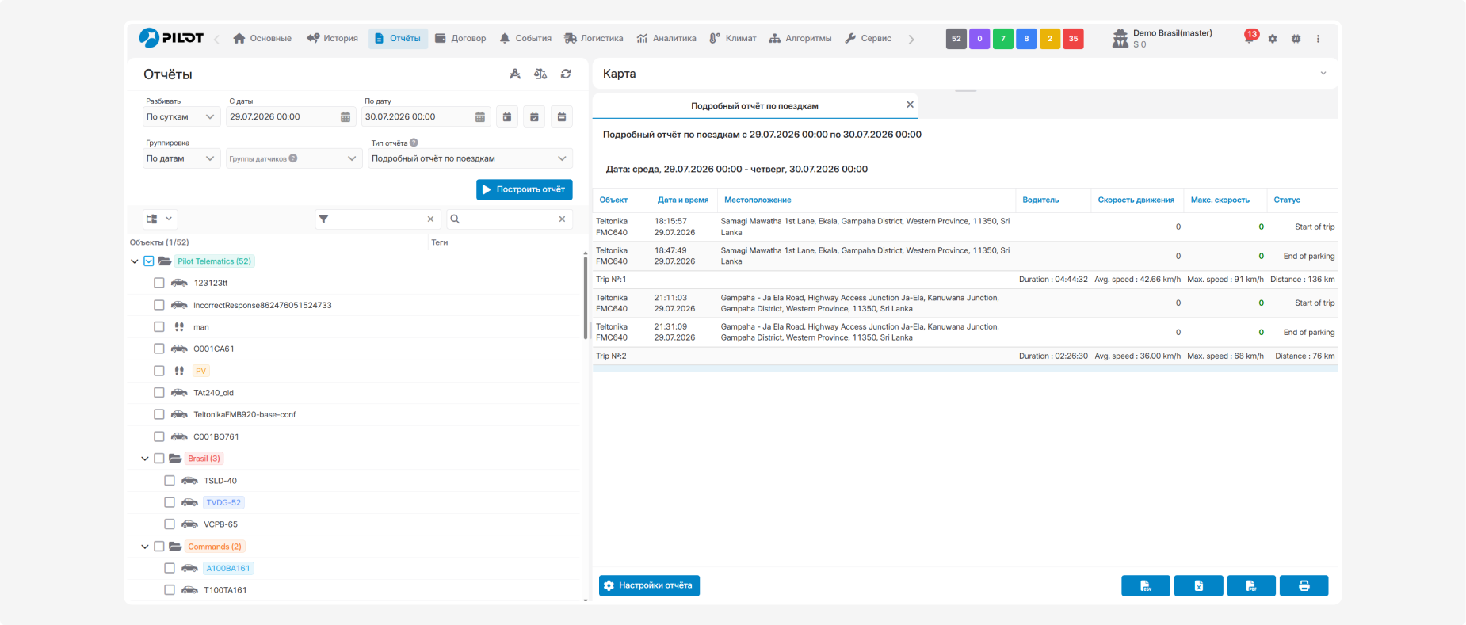Click the balance scales icon in Отчёты header
Screen dimensions: 1466x625
point(540,74)
